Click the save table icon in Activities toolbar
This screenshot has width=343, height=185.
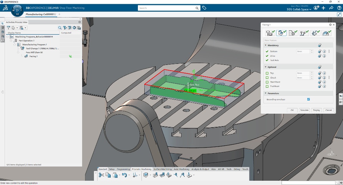79,28
